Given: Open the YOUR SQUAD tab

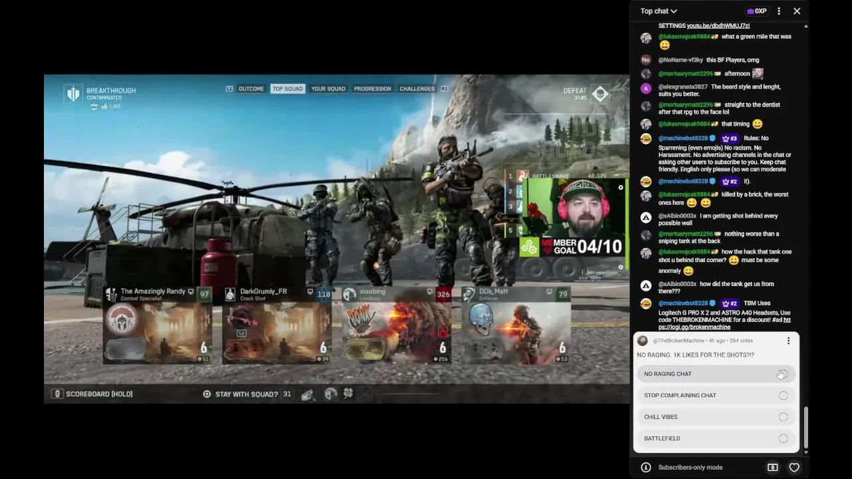Looking at the screenshot, I should 328,88.
